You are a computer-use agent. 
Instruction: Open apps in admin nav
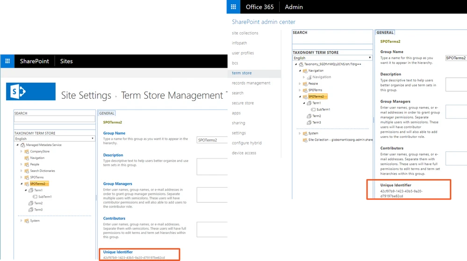[x=236, y=113]
